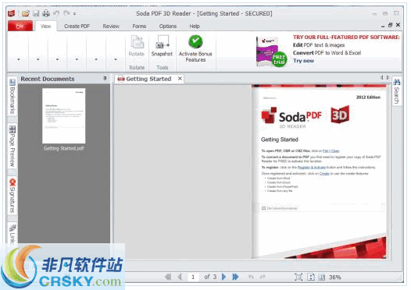
Task: Click the Recent Documents panel title
Action: click(48, 79)
